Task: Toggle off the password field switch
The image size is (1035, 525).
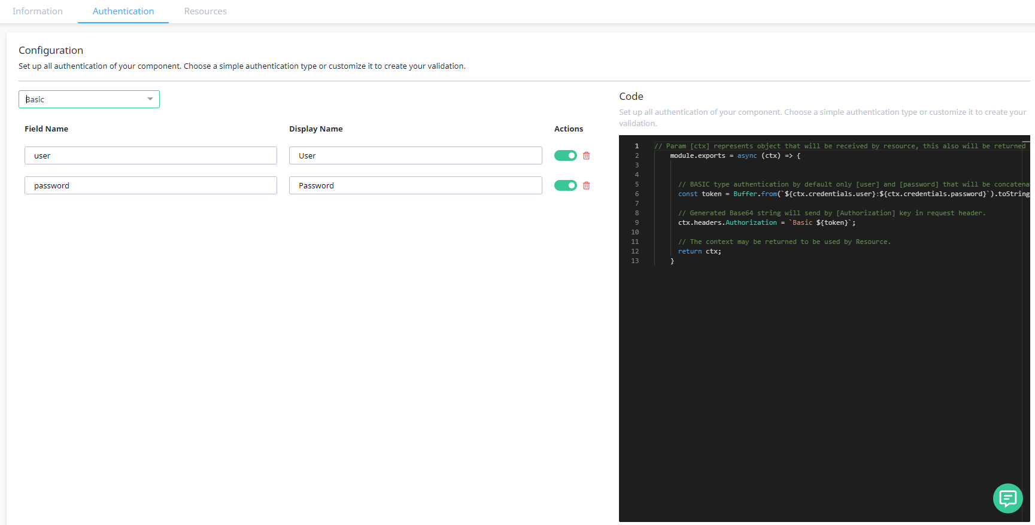Action: click(565, 185)
